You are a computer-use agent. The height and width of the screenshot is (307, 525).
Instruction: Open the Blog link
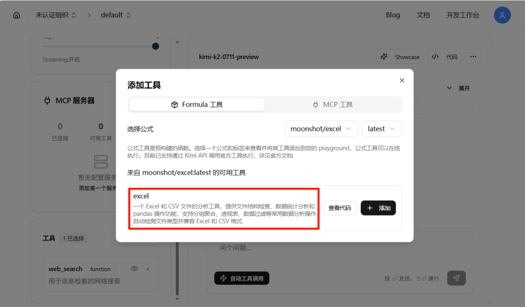(393, 15)
